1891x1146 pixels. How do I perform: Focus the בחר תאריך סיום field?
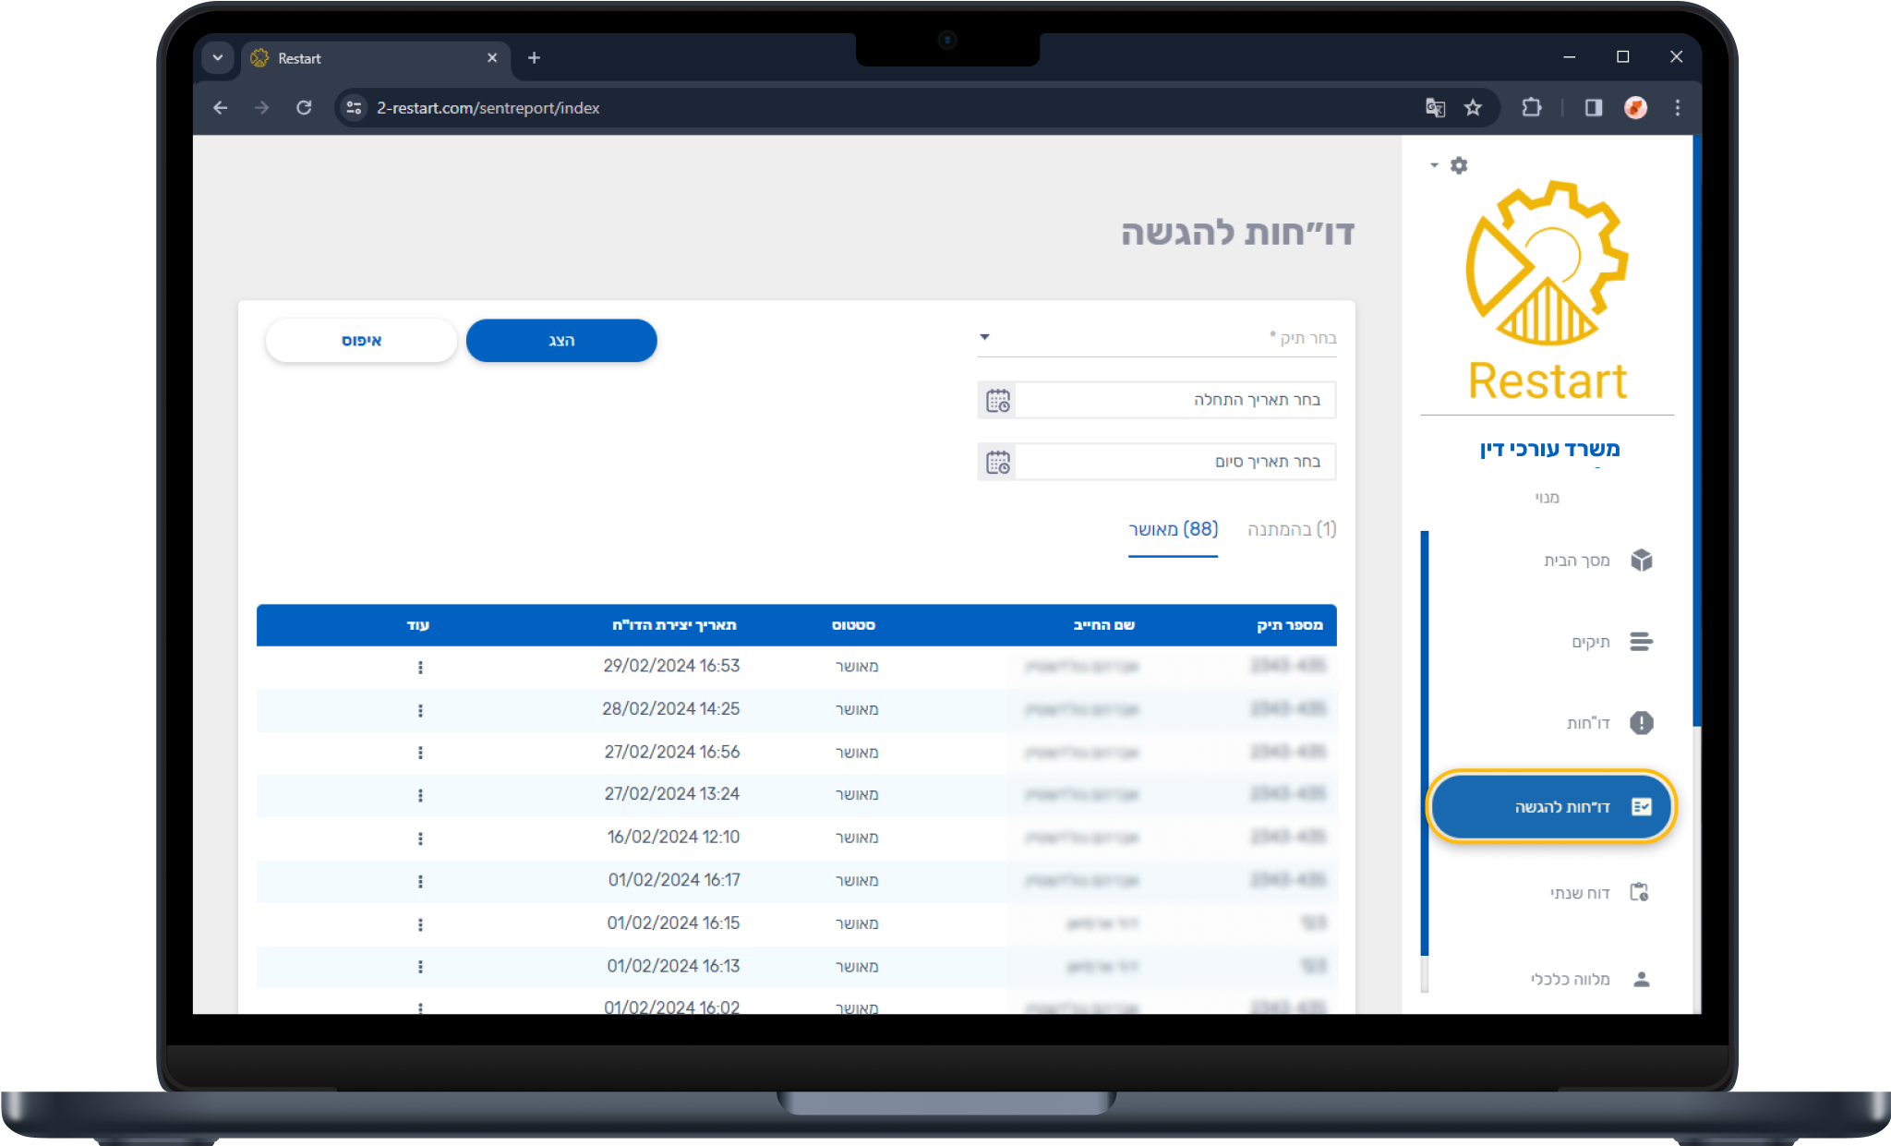point(1175,462)
